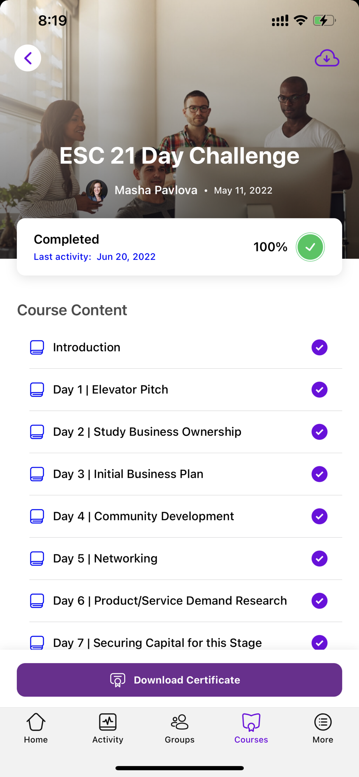Open the Home tab
The width and height of the screenshot is (359, 777).
tap(36, 728)
